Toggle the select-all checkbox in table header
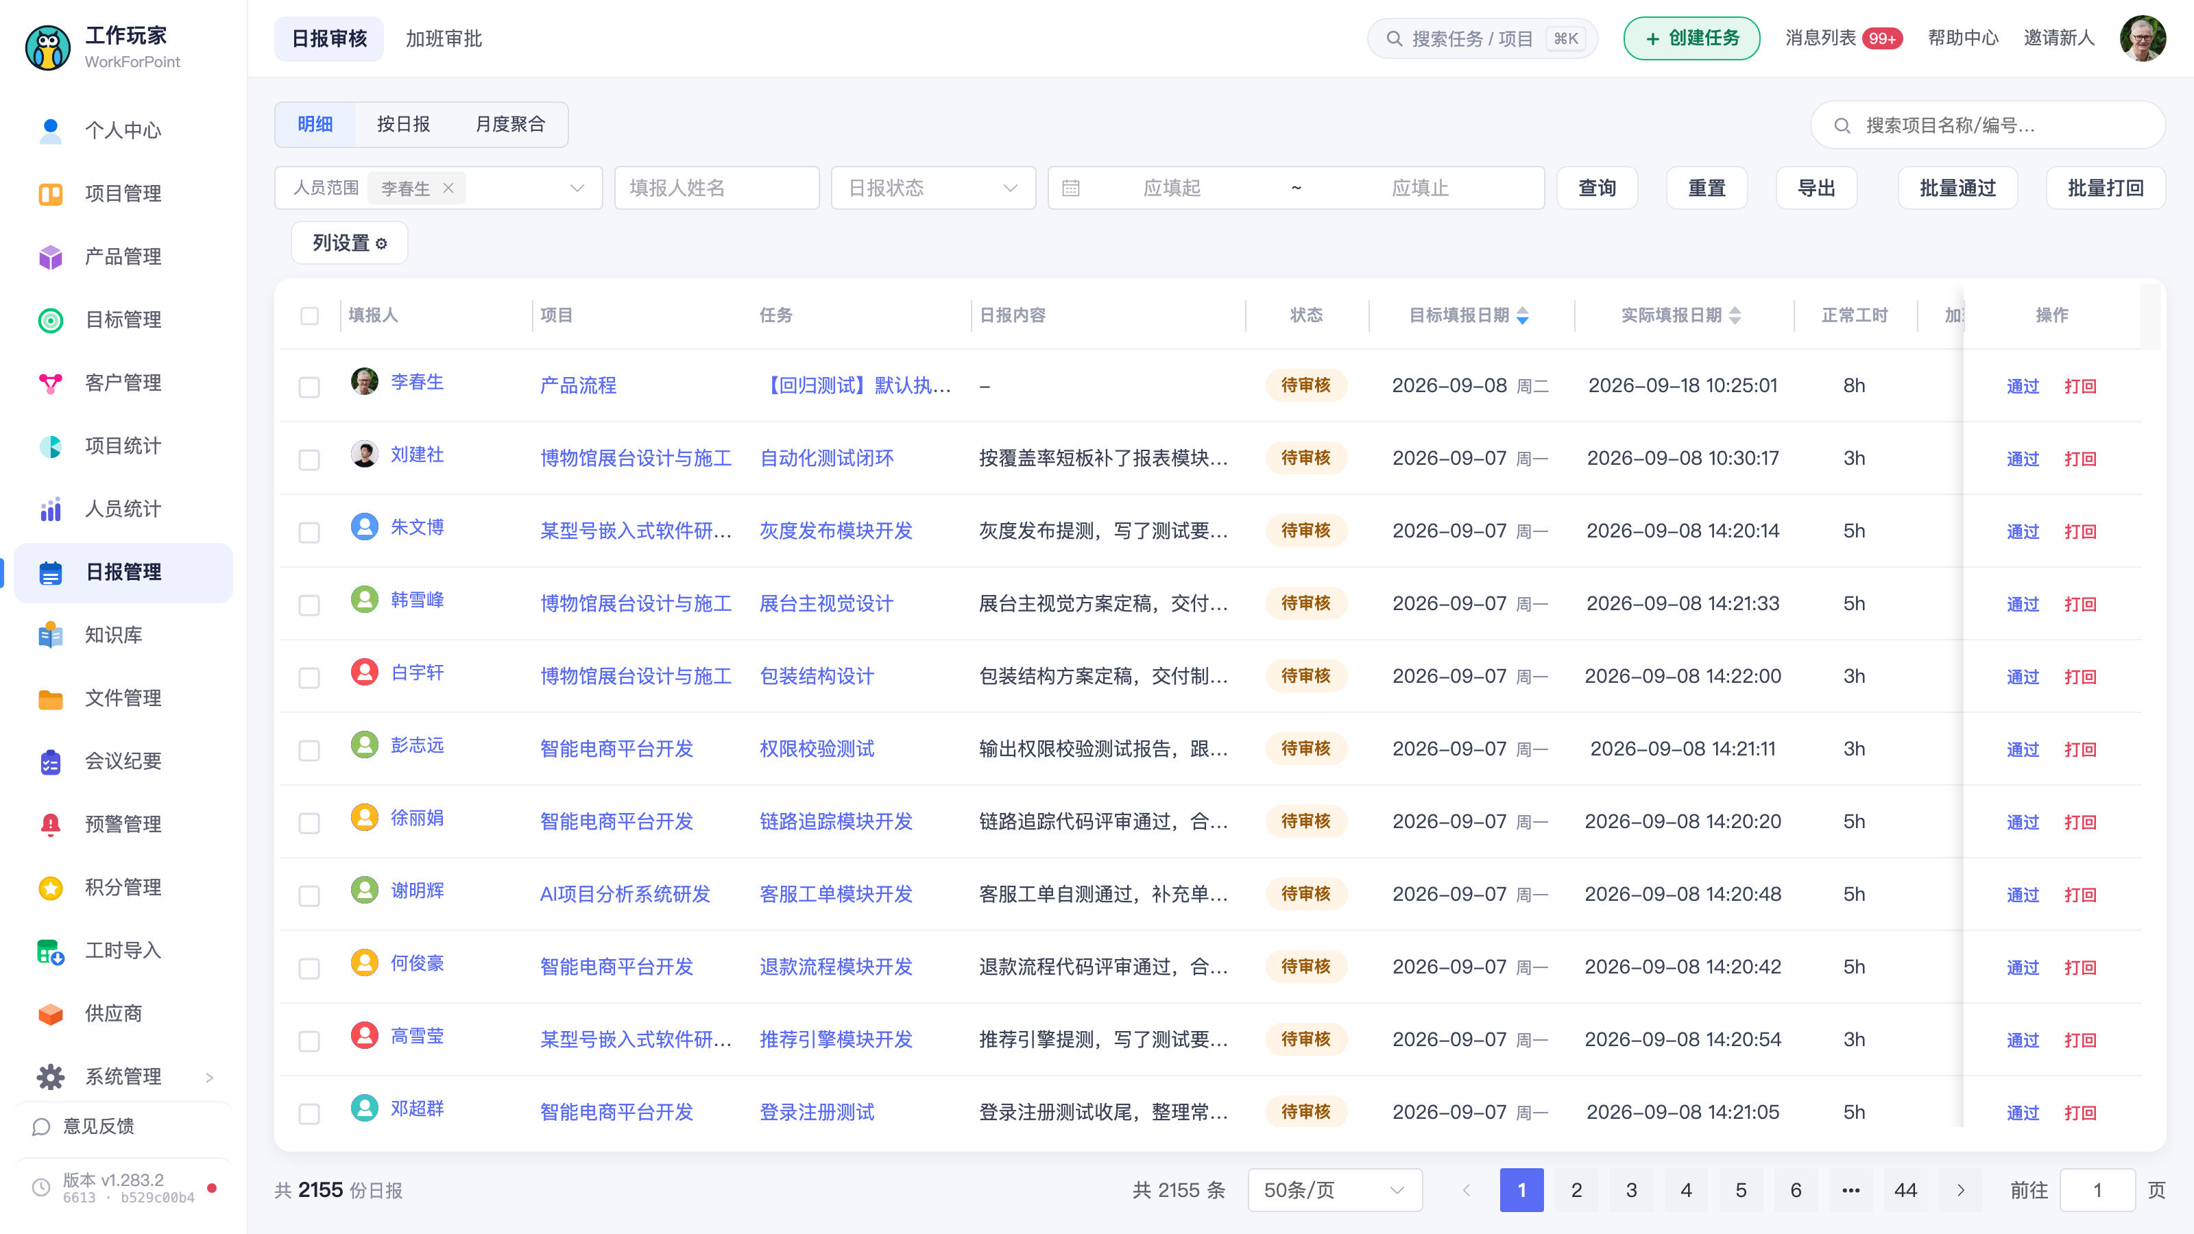Viewport: 2194px width, 1234px height. 309,315
